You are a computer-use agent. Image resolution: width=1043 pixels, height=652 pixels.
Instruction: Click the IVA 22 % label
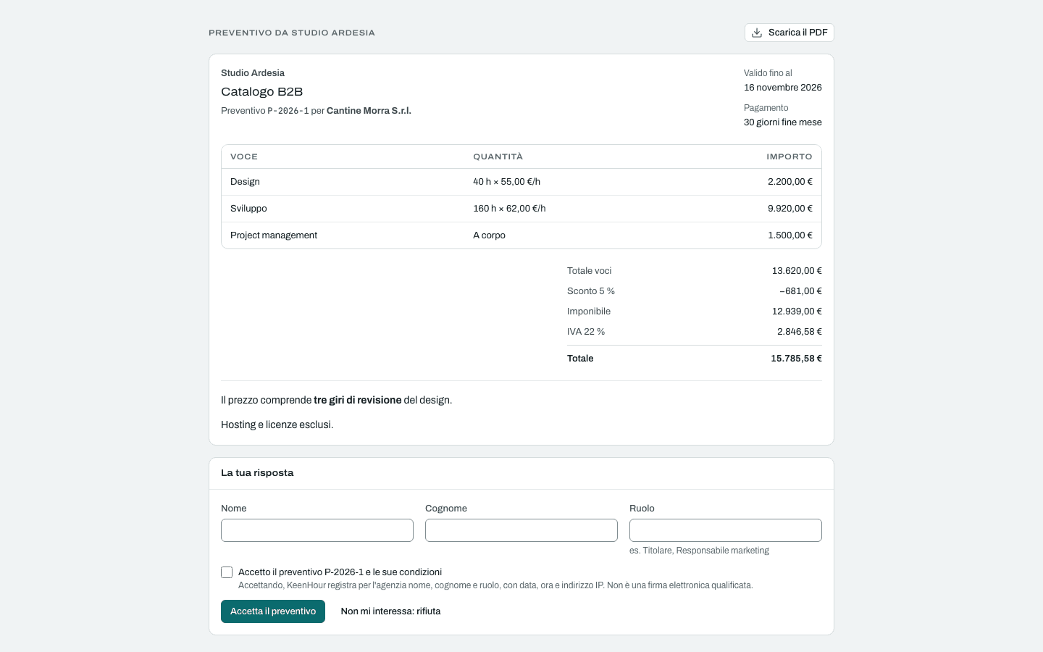(586, 332)
